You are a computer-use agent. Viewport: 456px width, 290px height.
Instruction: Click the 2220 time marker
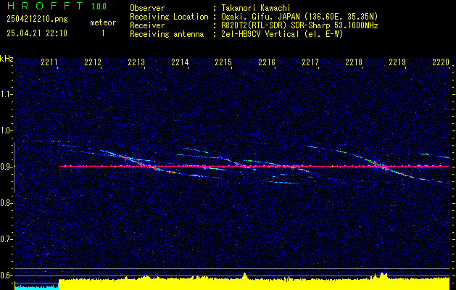441,62
